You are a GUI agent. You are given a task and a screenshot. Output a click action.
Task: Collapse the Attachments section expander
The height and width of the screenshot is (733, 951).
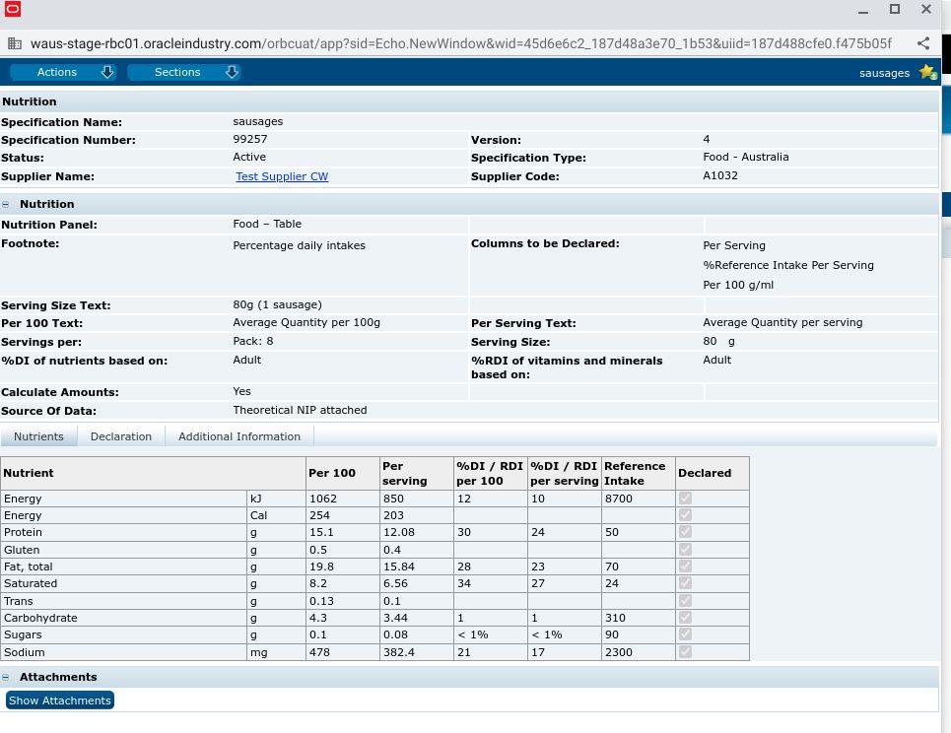pyautogui.click(x=6, y=677)
